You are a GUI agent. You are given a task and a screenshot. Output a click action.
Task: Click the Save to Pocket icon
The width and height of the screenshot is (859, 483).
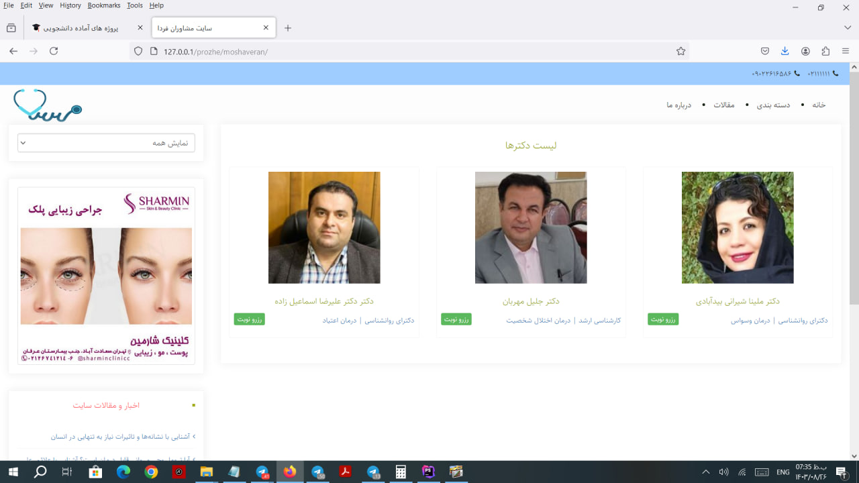764,51
